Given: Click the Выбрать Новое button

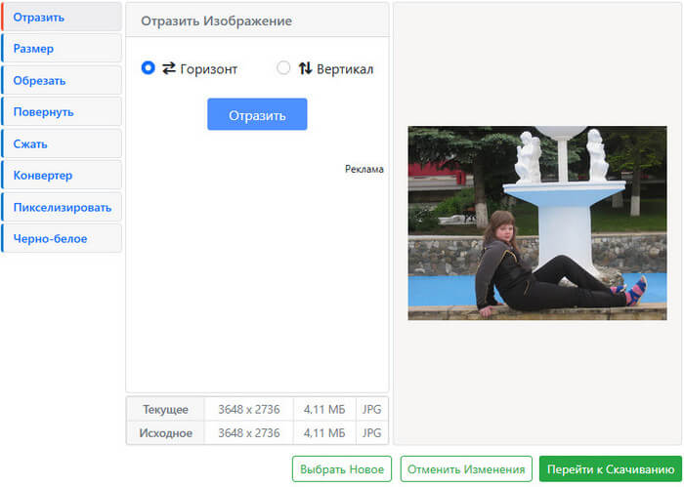Looking at the screenshot, I should pos(341,469).
